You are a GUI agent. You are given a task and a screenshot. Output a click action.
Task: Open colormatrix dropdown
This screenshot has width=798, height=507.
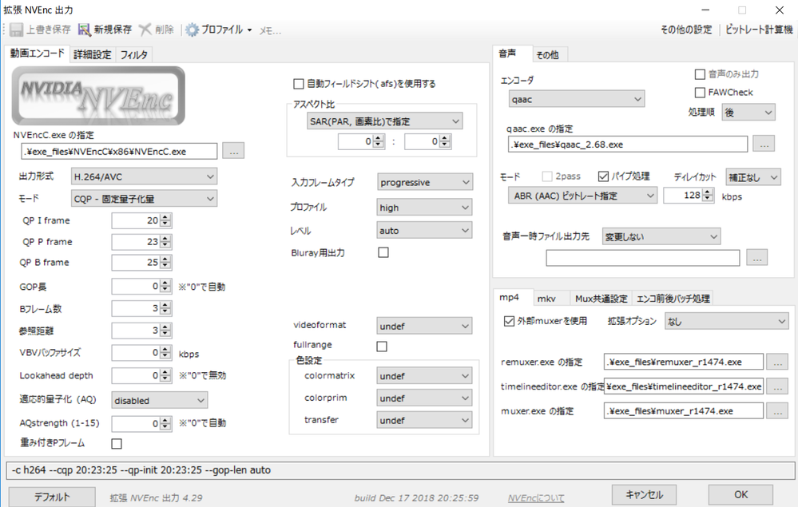(x=424, y=376)
